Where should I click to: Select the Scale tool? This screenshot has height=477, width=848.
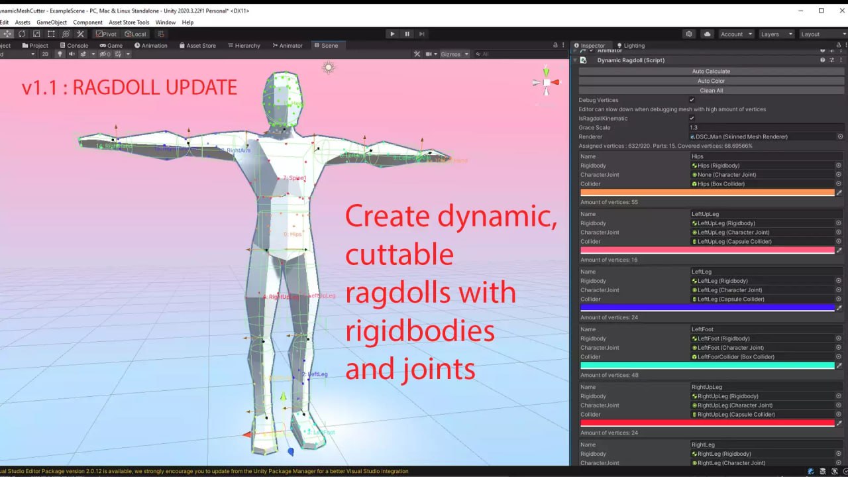coord(36,34)
